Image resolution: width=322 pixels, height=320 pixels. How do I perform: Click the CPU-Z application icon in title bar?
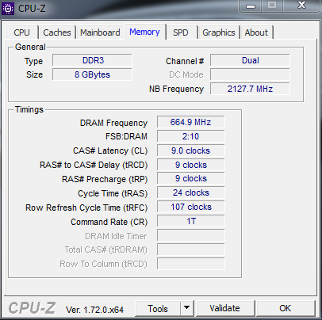point(8,9)
